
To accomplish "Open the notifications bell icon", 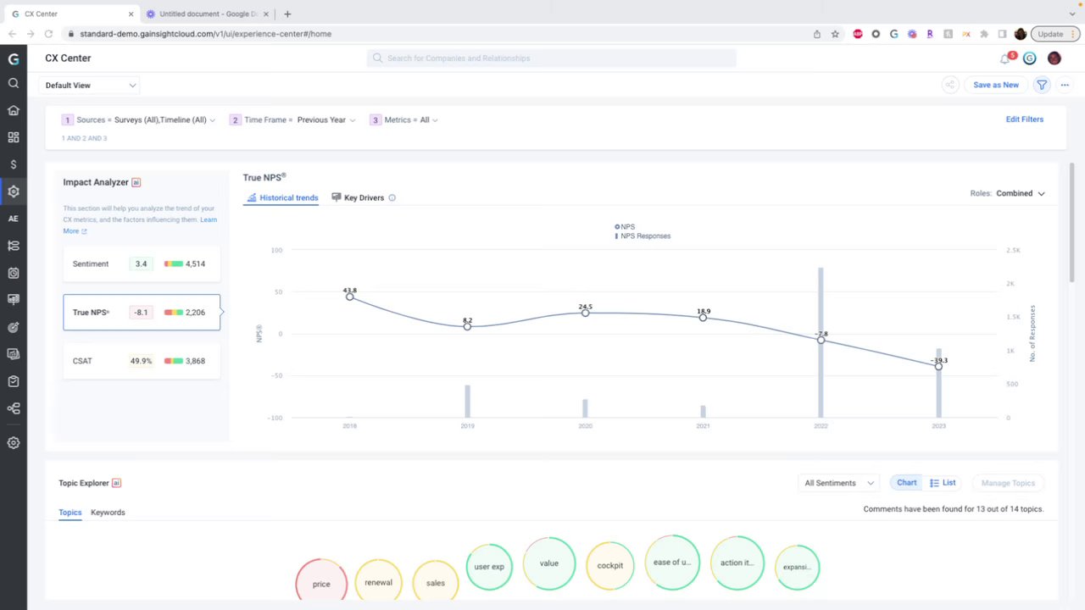I will [x=1005, y=58].
